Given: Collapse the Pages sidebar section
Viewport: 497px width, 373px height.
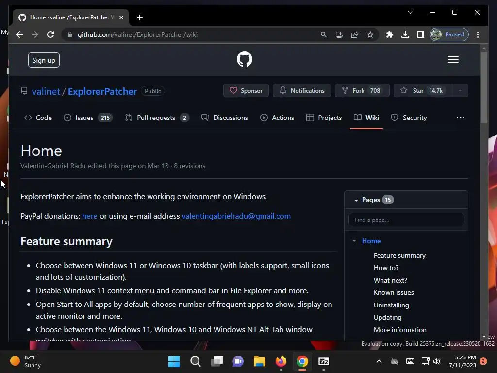Looking at the screenshot, I should coord(356,200).
